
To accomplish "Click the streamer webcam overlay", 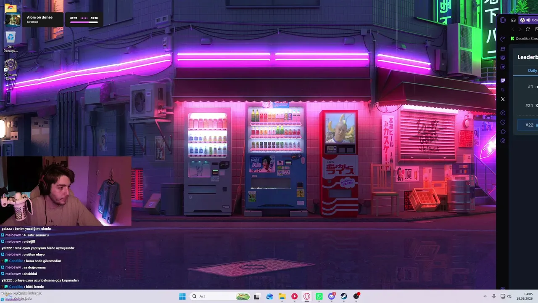I will 66,191.
